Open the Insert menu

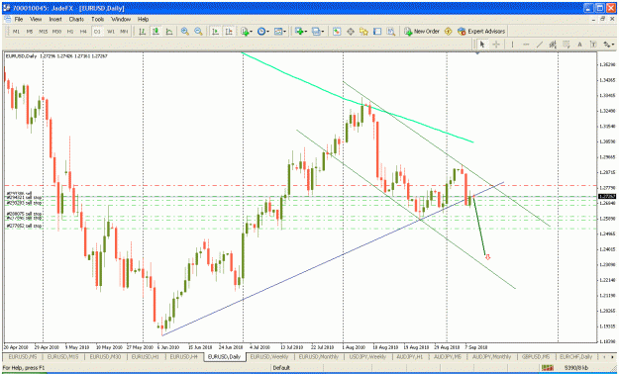click(55, 19)
